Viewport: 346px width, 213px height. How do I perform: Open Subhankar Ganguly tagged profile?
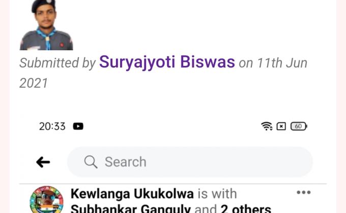coord(131,208)
